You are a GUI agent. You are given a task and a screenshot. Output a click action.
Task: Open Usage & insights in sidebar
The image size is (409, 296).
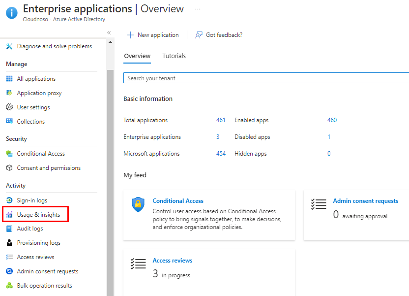38,215
